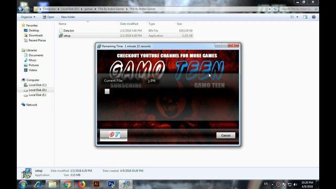Open Network in navigation pane
Image resolution: width=336 pixels, height=189 pixels.
click(x=31, y=105)
